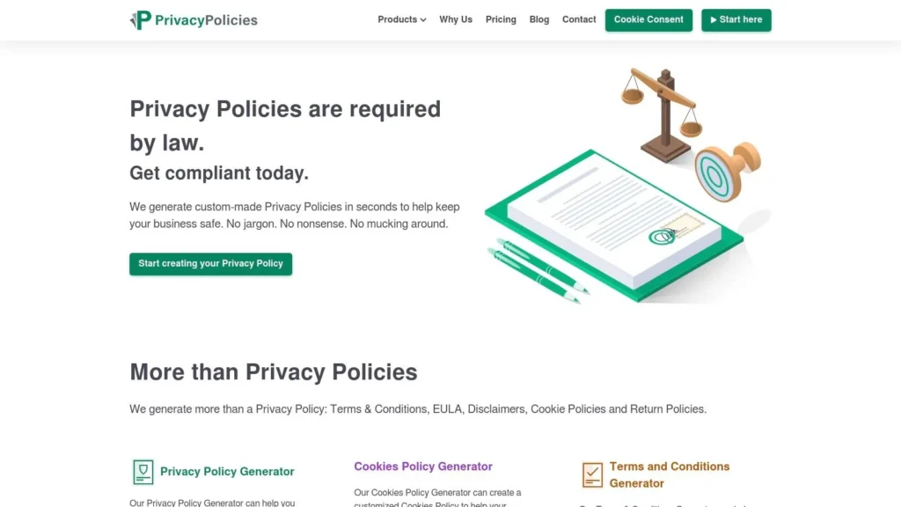Click the play arrow inside the Start here button
This screenshot has height=507, width=901.
tap(714, 19)
